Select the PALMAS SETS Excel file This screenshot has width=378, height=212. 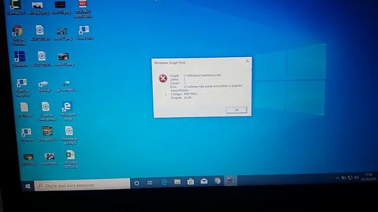71,160
